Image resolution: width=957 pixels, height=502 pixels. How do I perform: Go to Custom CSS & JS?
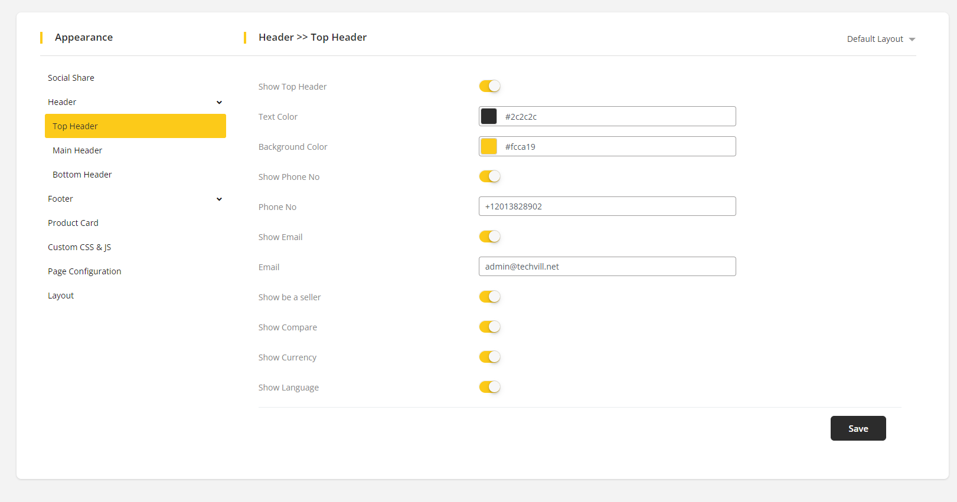(x=79, y=247)
